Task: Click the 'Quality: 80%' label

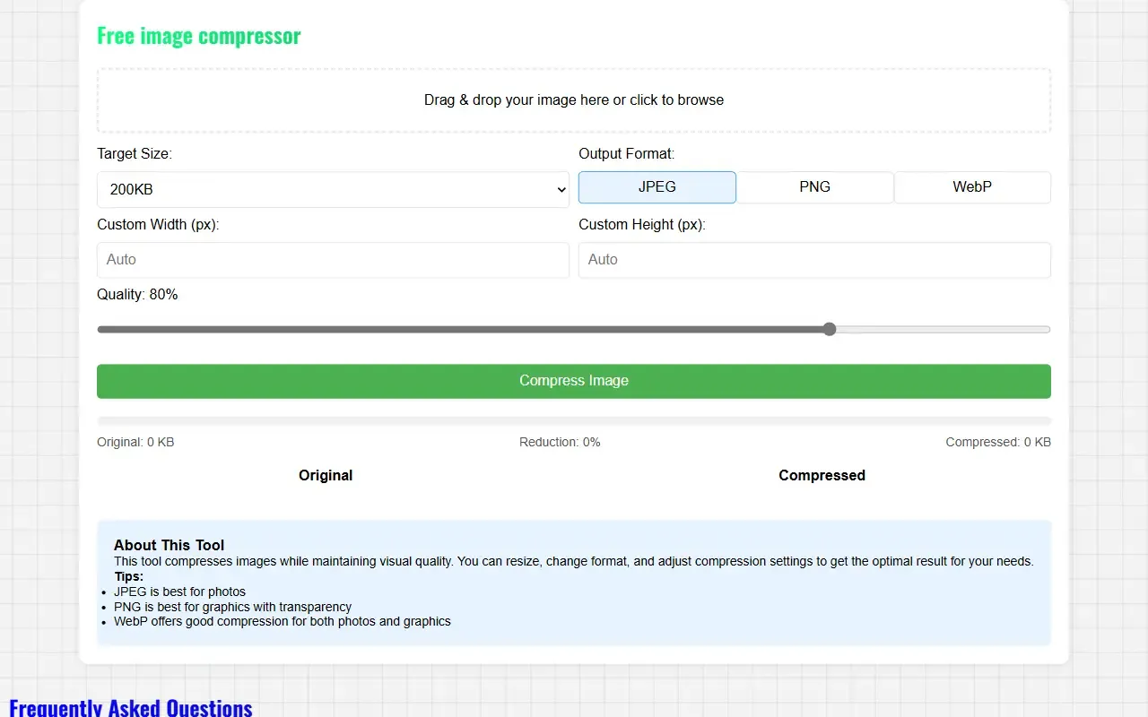Action: pyautogui.click(x=137, y=295)
